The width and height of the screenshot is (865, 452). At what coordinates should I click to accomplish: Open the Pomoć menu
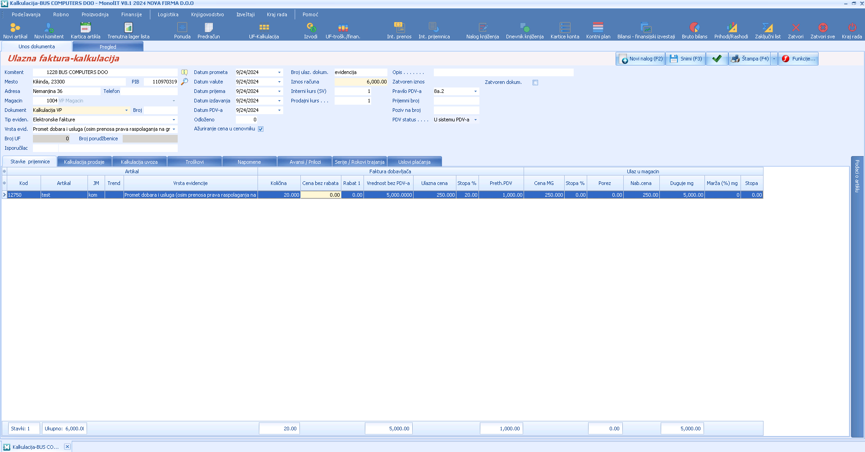310,14
